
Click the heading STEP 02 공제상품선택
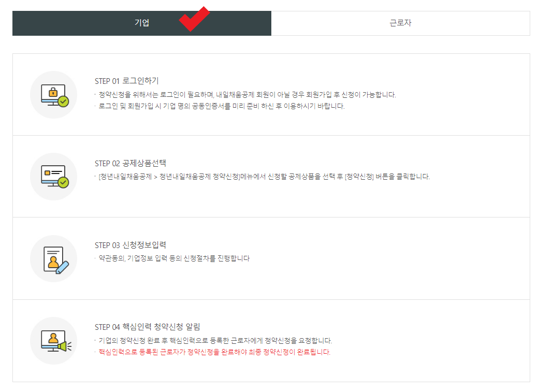click(130, 163)
